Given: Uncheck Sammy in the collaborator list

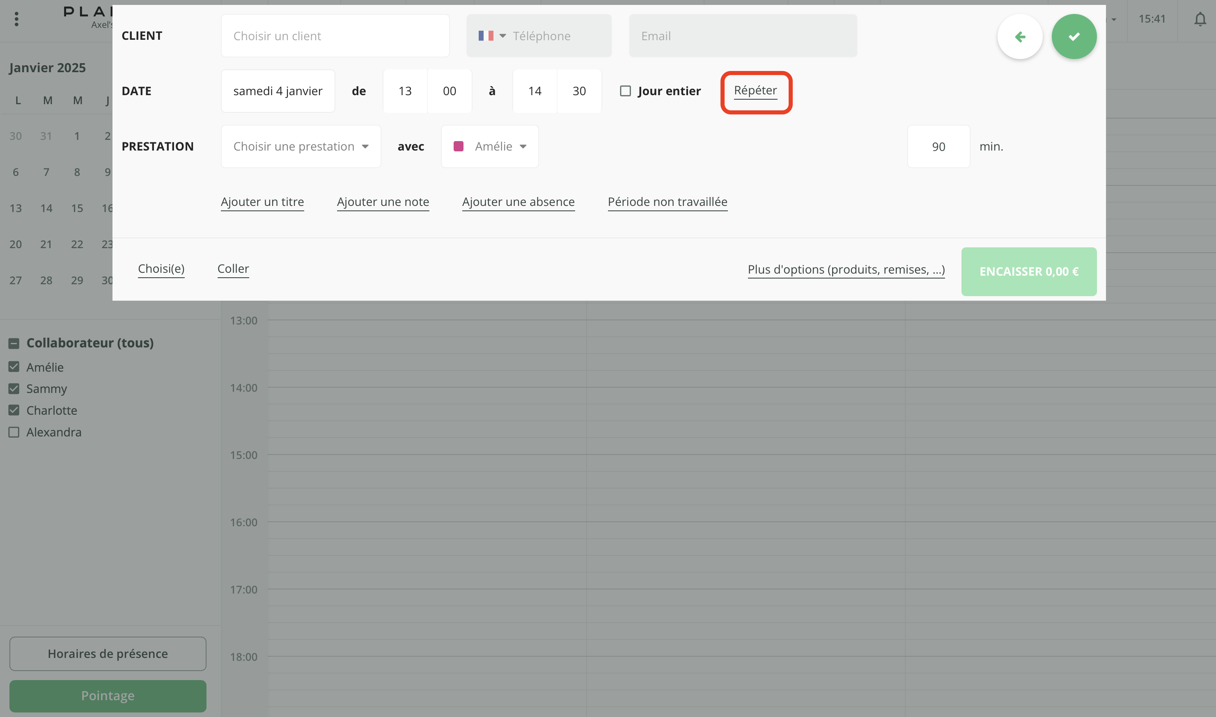Looking at the screenshot, I should [x=13, y=388].
